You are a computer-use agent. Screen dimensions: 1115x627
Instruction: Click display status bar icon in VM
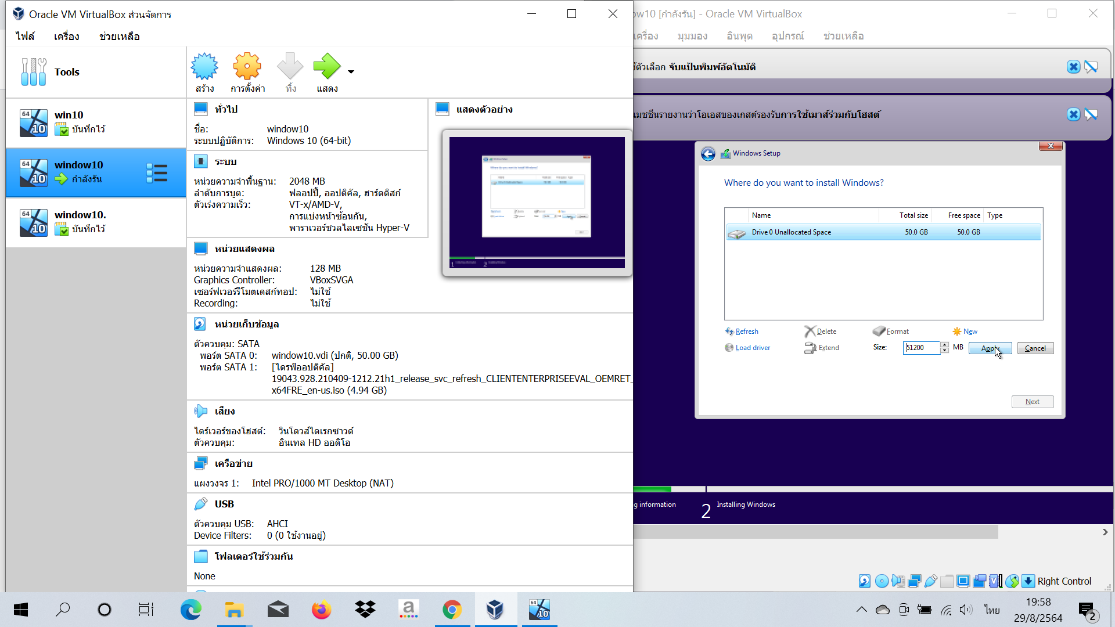[x=963, y=581]
